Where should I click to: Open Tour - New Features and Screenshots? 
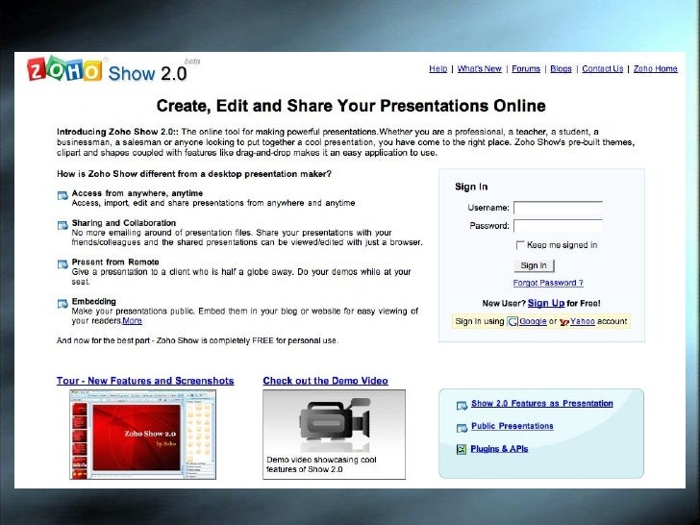click(145, 381)
